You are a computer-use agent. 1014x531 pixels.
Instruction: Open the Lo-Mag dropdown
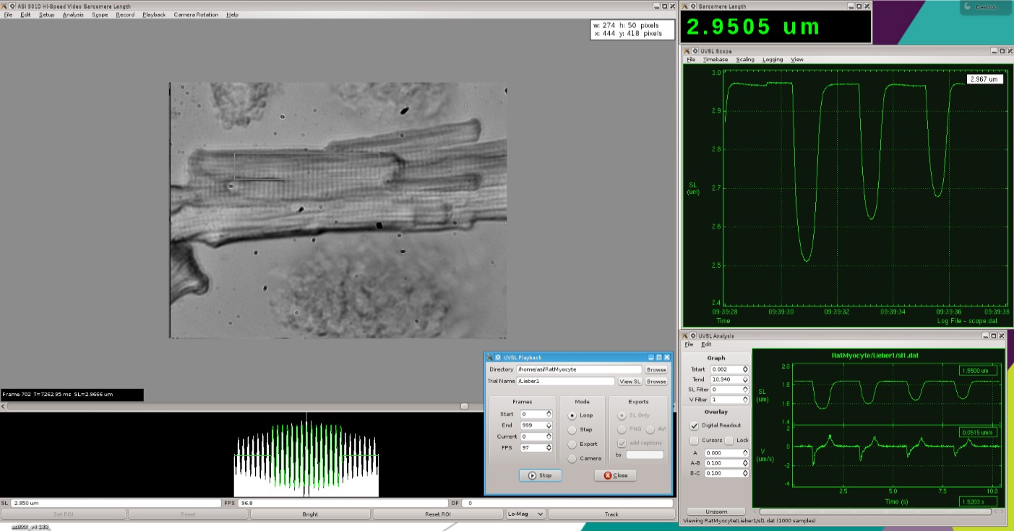coord(525,514)
